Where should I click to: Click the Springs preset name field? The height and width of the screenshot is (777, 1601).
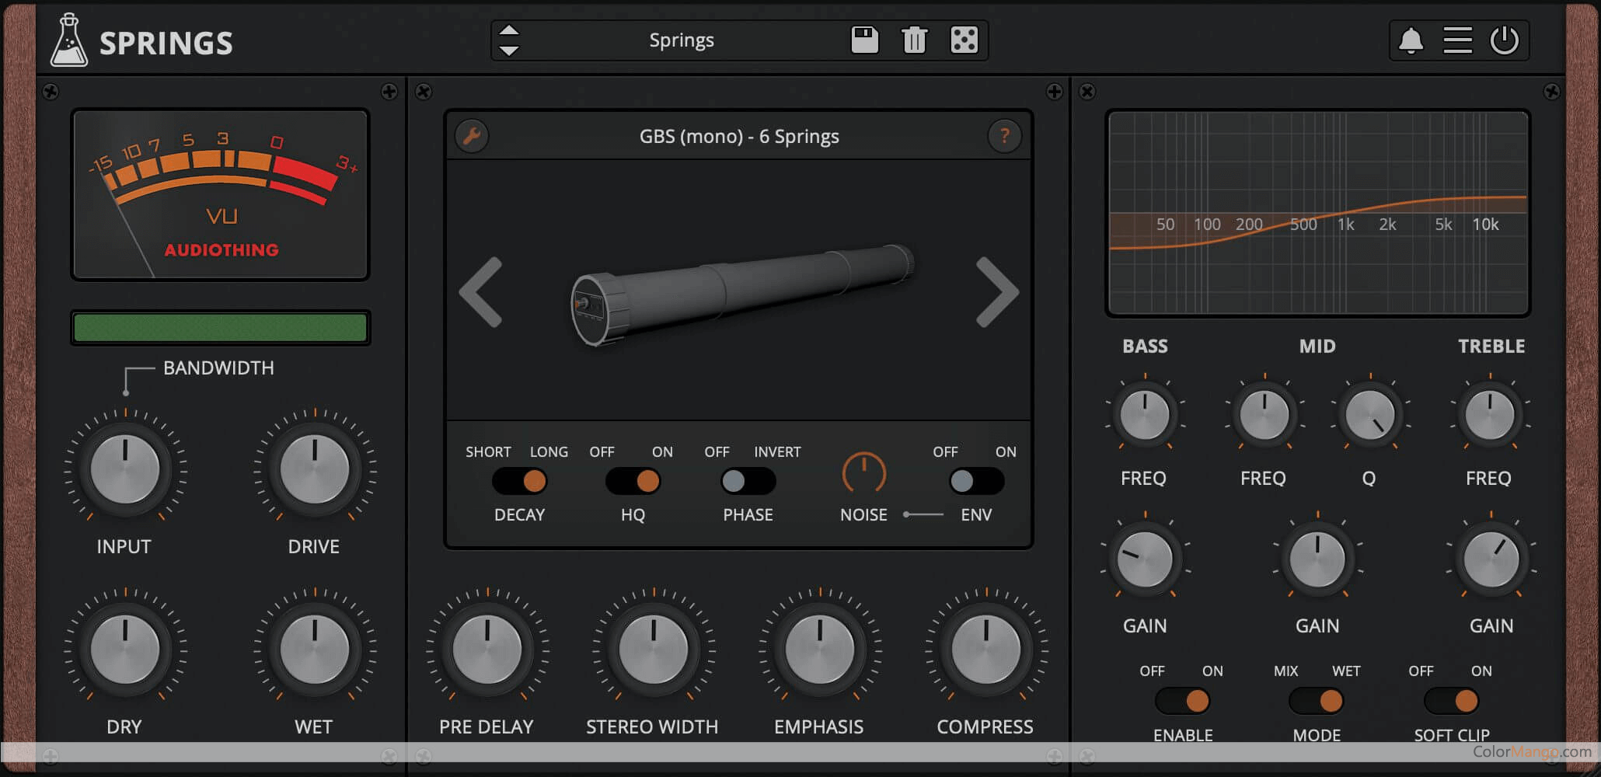click(682, 40)
